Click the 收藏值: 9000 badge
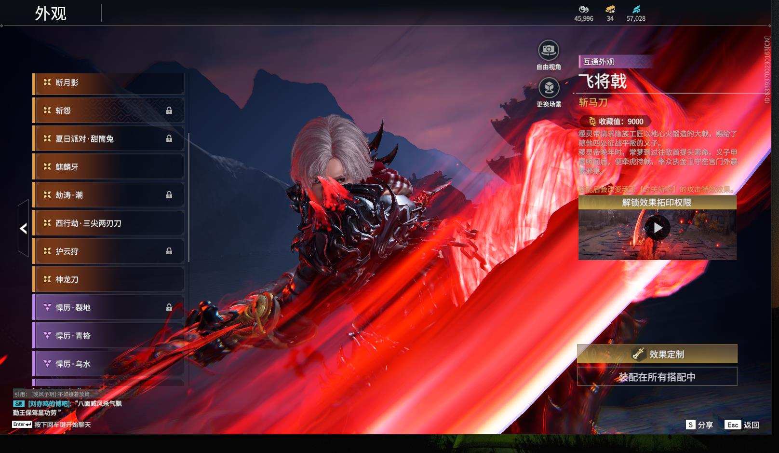The width and height of the screenshot is (779, 453). [617, 122]
